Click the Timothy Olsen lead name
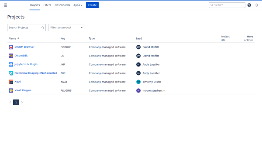 (152, 82)
